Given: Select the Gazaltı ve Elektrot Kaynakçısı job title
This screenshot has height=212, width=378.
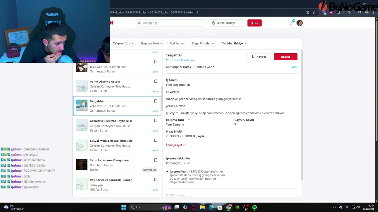Looking at the screenshot, I should pyautogui.click(x=111, y=121).
